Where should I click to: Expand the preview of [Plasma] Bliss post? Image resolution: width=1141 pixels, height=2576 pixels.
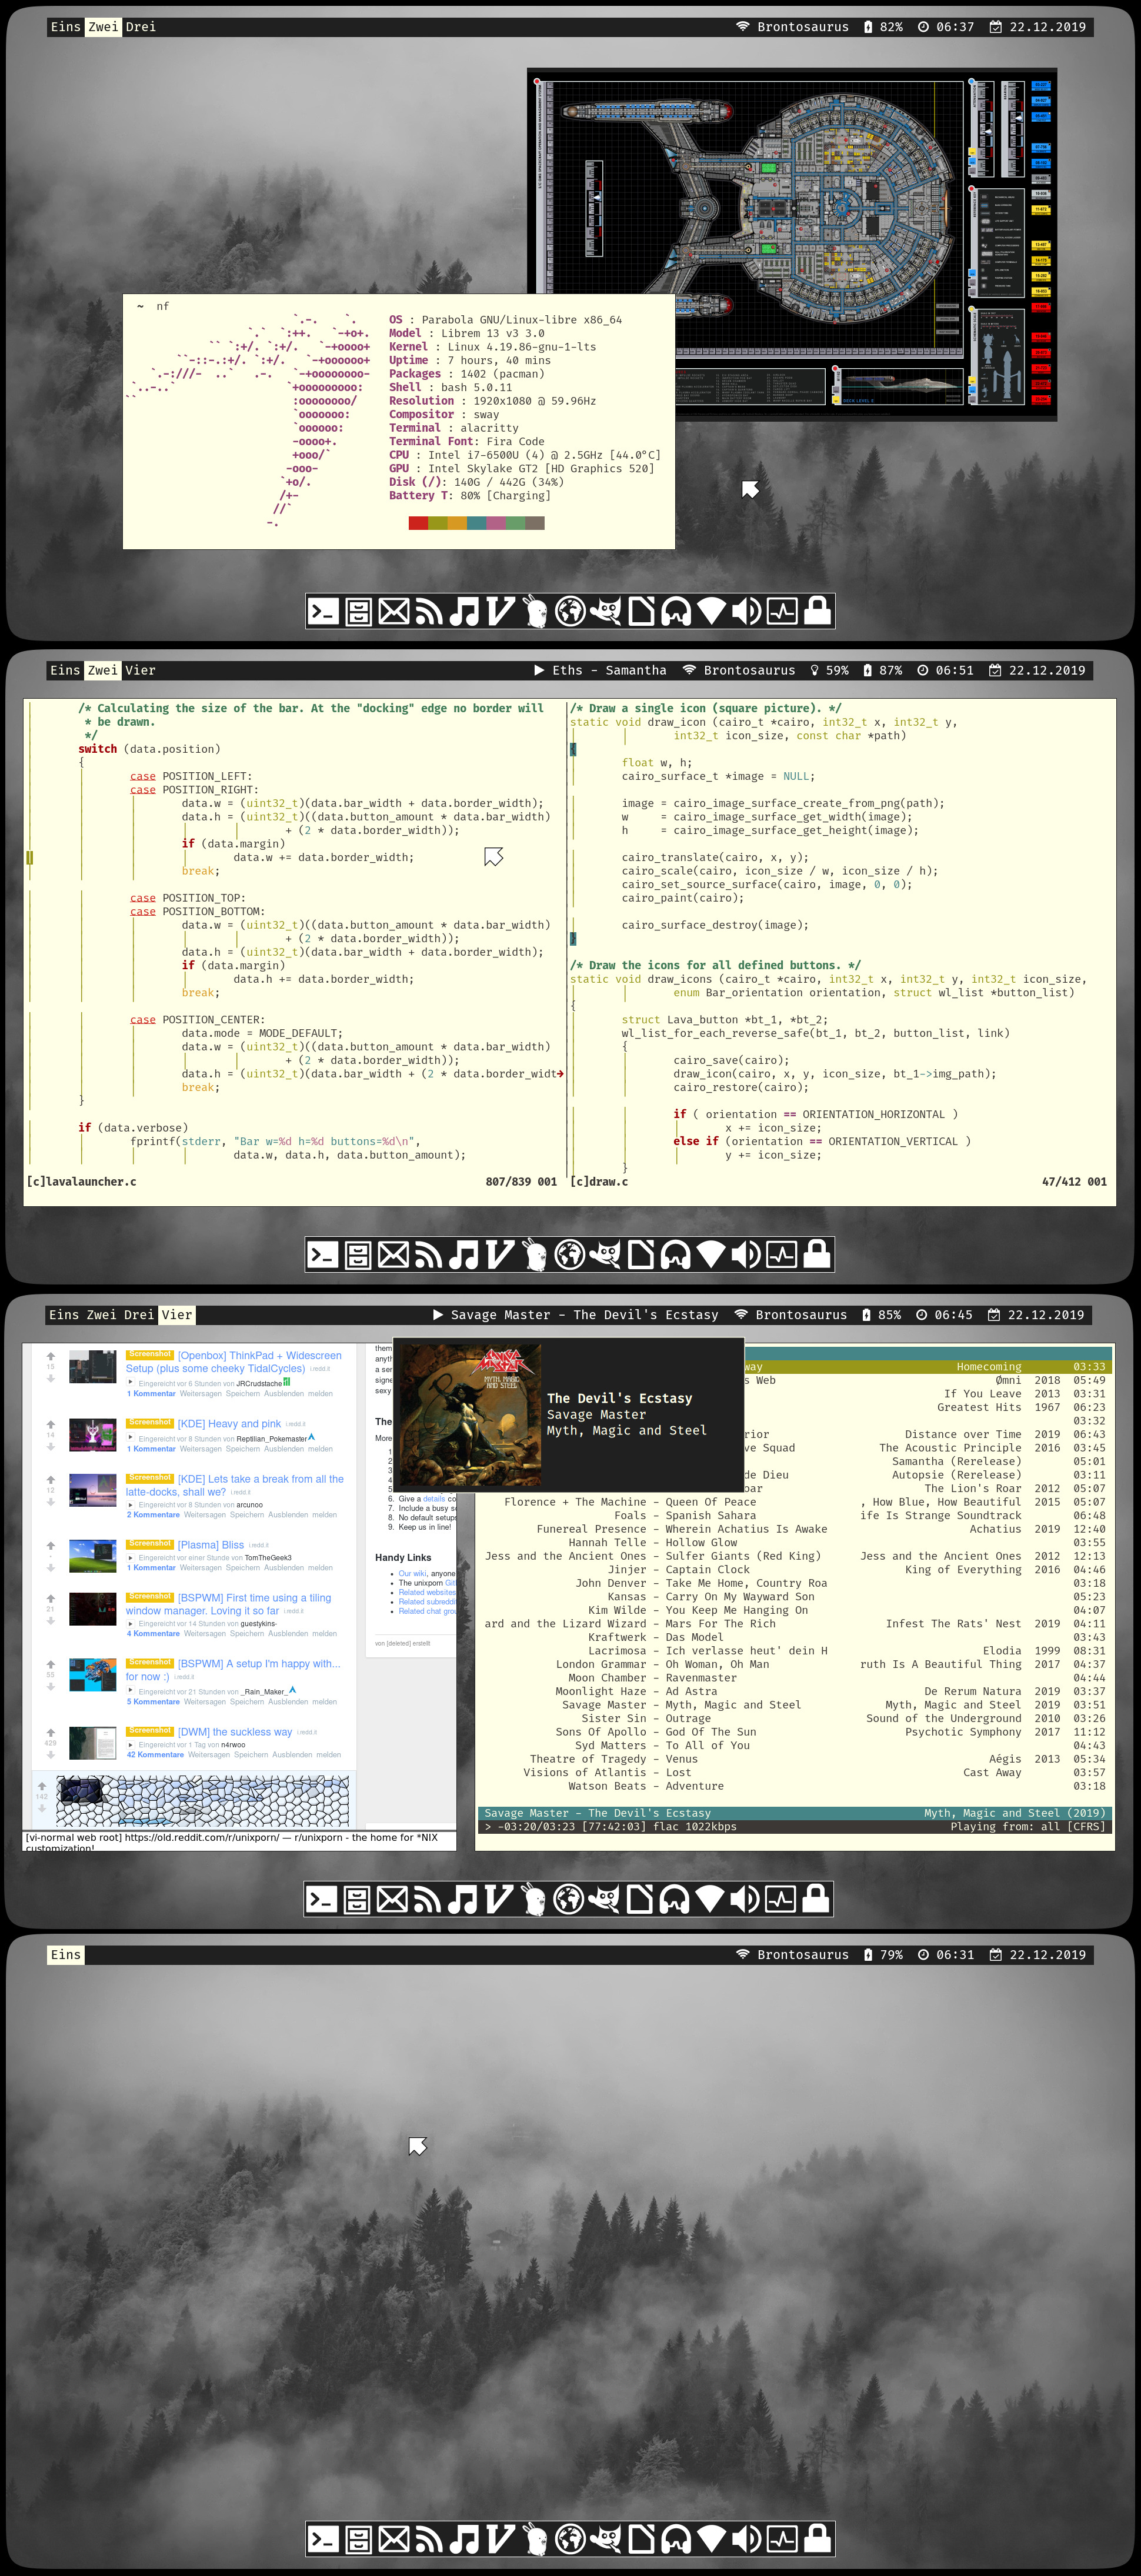[x=131, y=1558]
